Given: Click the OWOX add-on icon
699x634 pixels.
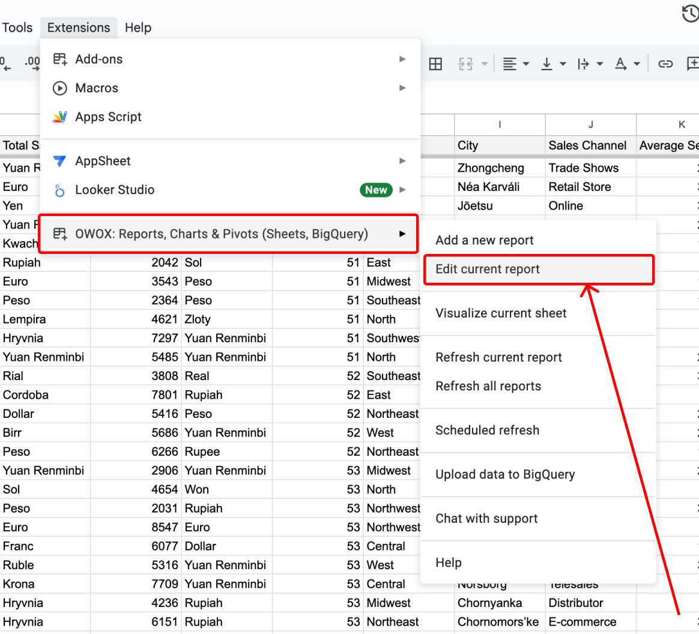Looking at the screenshot, I should point(59,234).
